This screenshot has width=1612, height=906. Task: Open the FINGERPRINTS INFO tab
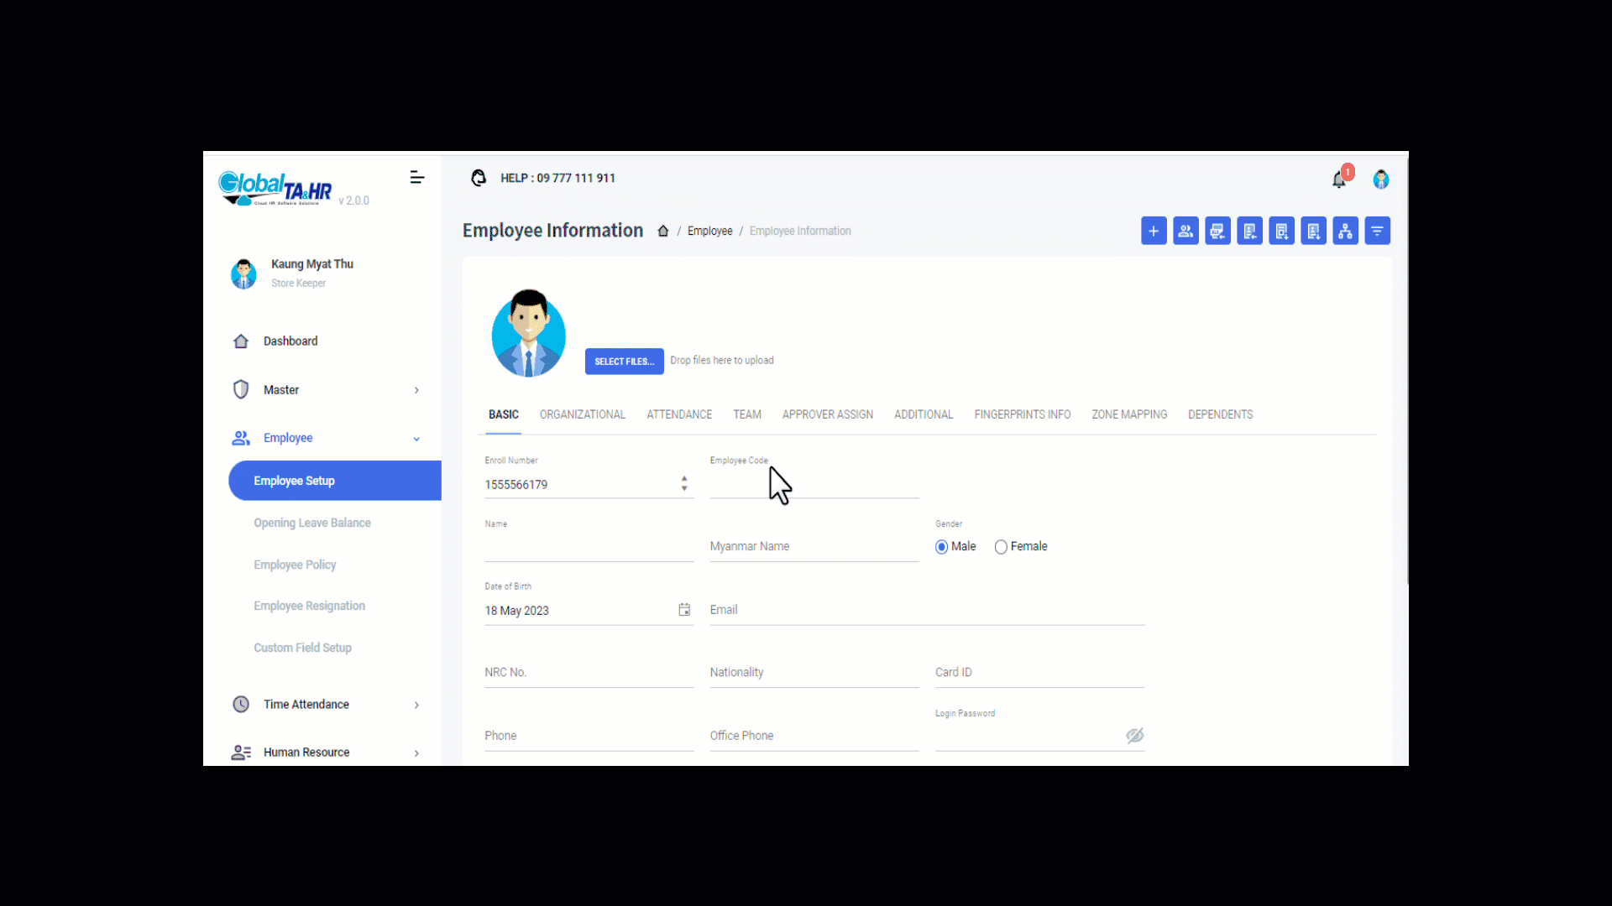(x=1022, y=414)
